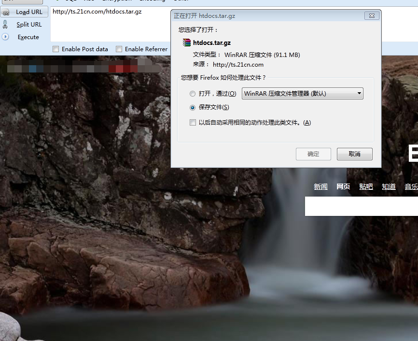Click the WinRAR archive icon beside htdocs.tar.gz

point(187,43)
